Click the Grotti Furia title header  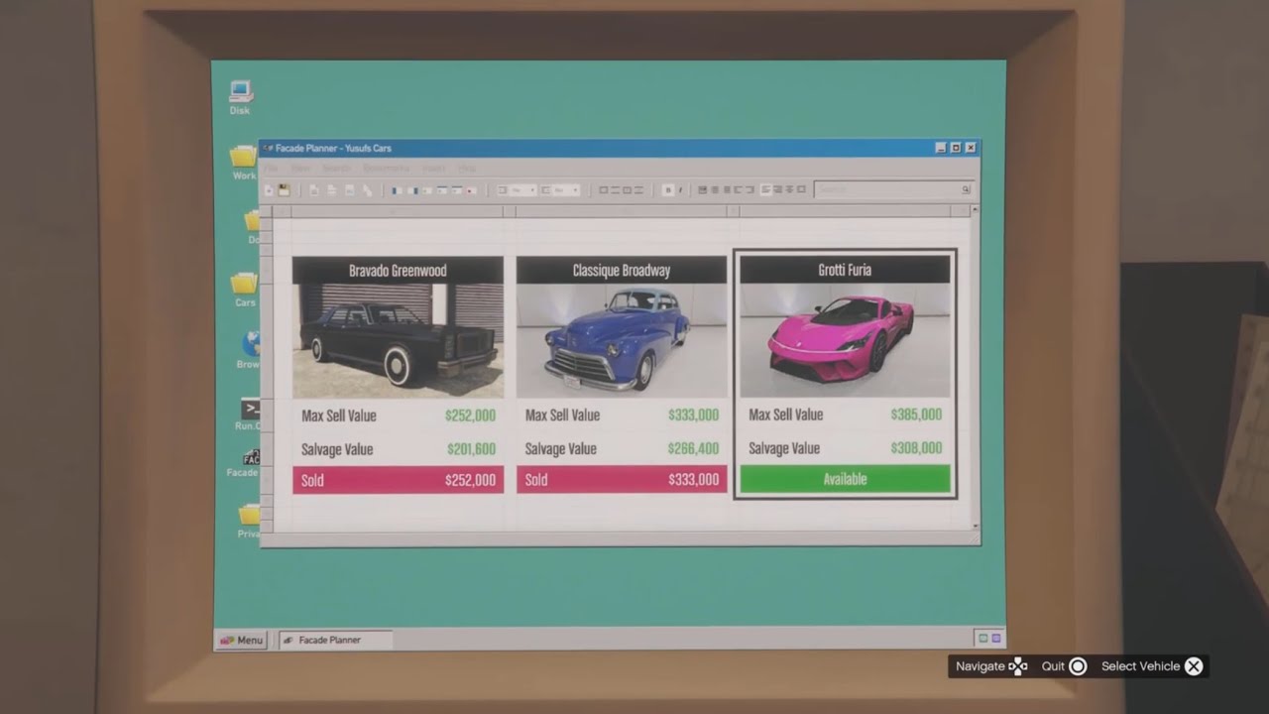[845, 270]
